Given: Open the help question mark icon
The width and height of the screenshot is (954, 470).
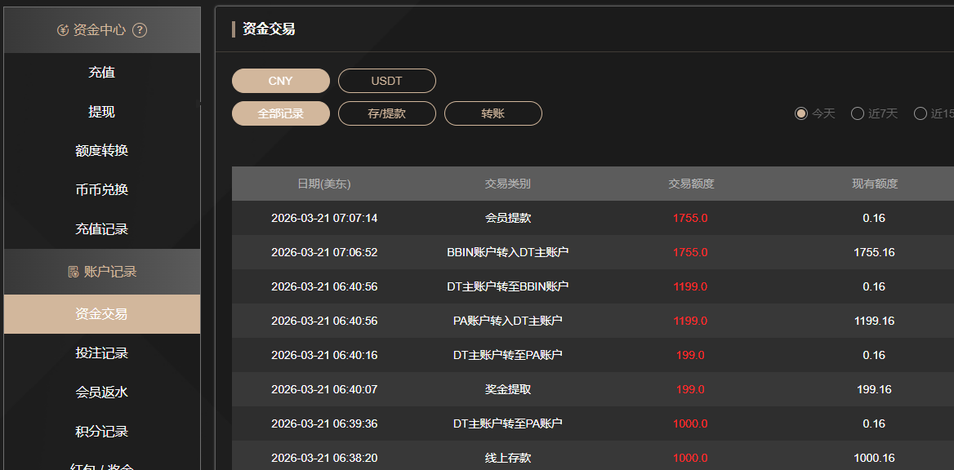Looking at the screenshot, I should pyautogui.click(x=139, y=29).
